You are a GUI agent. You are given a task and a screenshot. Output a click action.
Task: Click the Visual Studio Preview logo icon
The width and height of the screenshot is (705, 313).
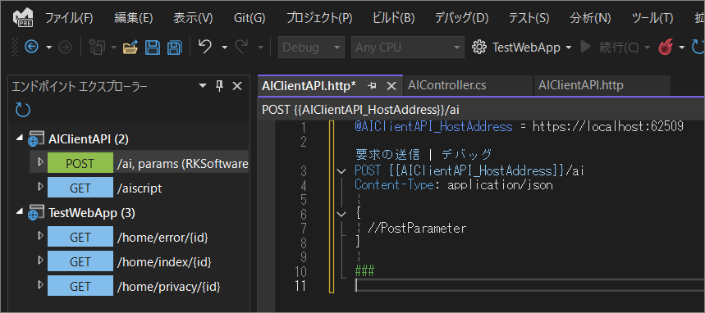(x=22, y=18)
